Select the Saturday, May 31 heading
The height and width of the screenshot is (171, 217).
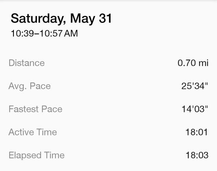point(61,19)
